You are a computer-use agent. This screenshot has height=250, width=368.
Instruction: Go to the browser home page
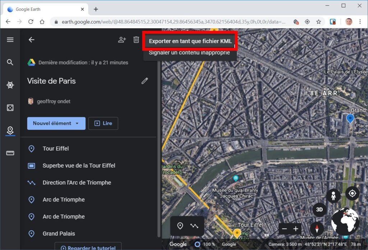tap(42, 22)
